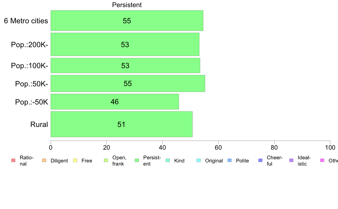Click the Pop.:100K- bar showing 53

pos(125,65)
